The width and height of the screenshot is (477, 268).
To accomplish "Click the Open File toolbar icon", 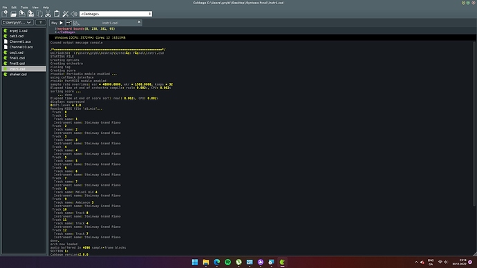I will coord(13,14).
